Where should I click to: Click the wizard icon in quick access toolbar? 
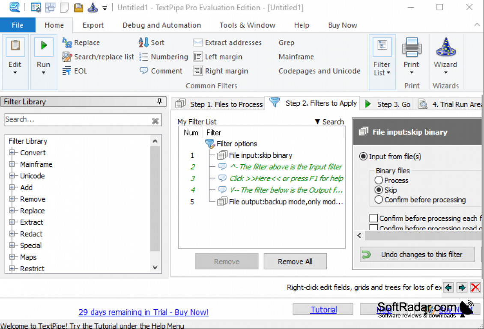[x=93, y=7]
